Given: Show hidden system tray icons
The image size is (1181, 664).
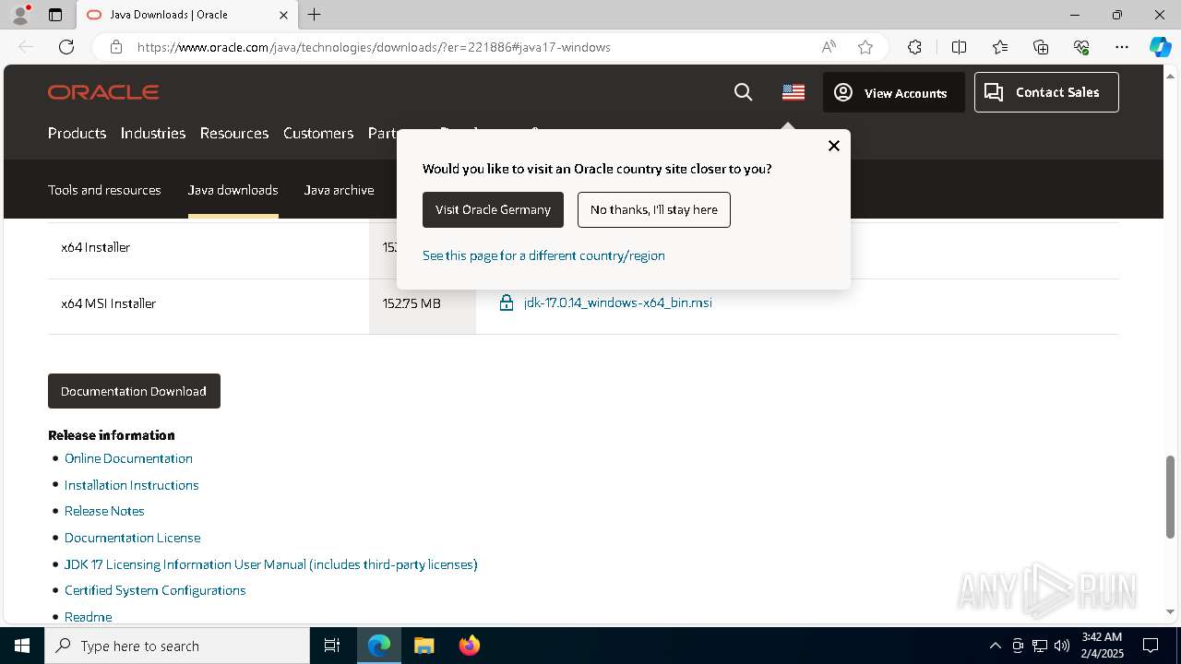Looking at the screenshot, I should click(x=995, y=646).
